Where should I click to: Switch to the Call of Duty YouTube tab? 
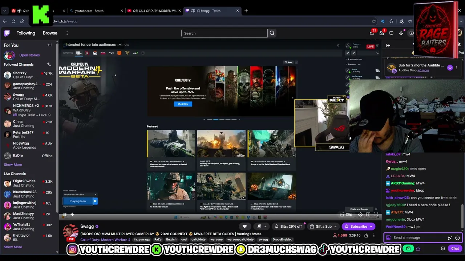click(x=153, y=11)
